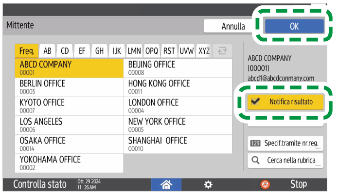Open the AB tab
The image size is (338, 194).
(x=48, y=51)
